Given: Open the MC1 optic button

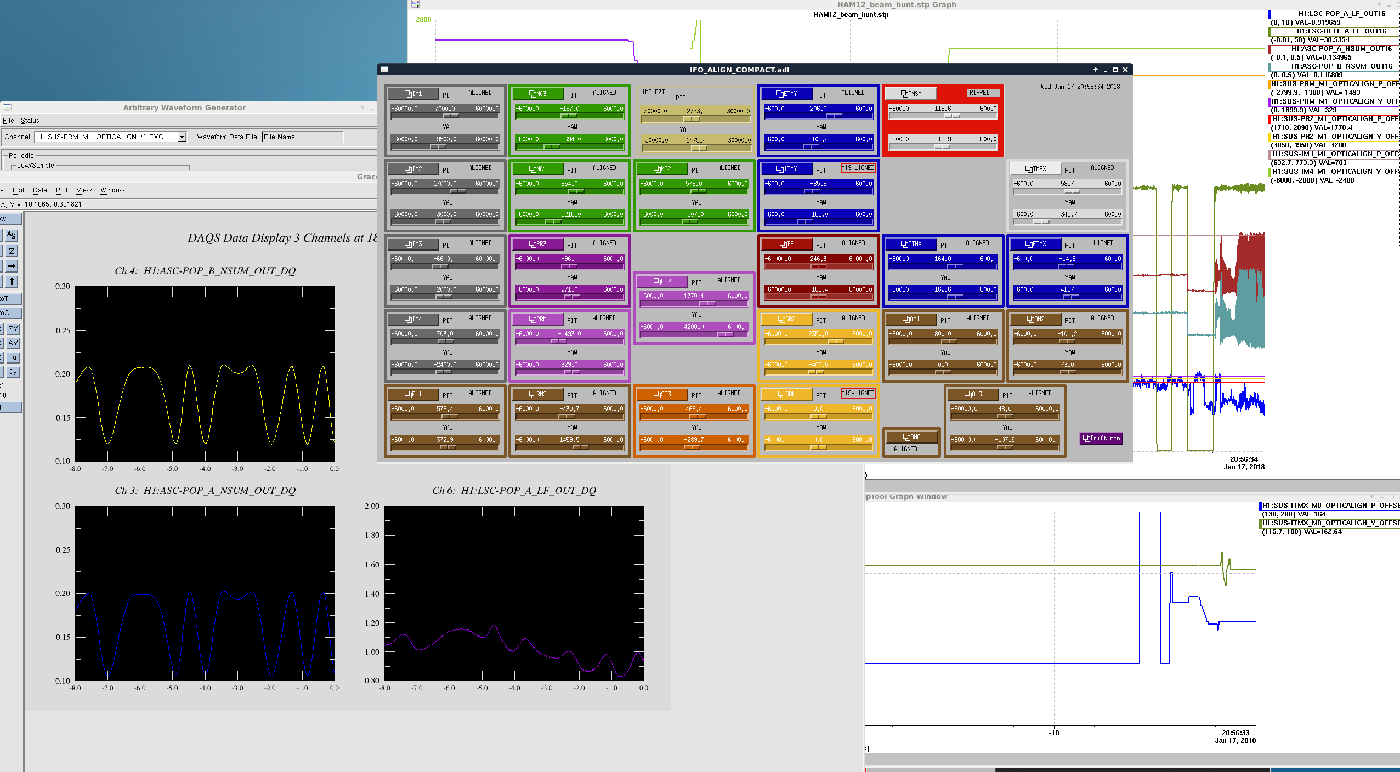Looking at the screenshot, I should point(537,169).
